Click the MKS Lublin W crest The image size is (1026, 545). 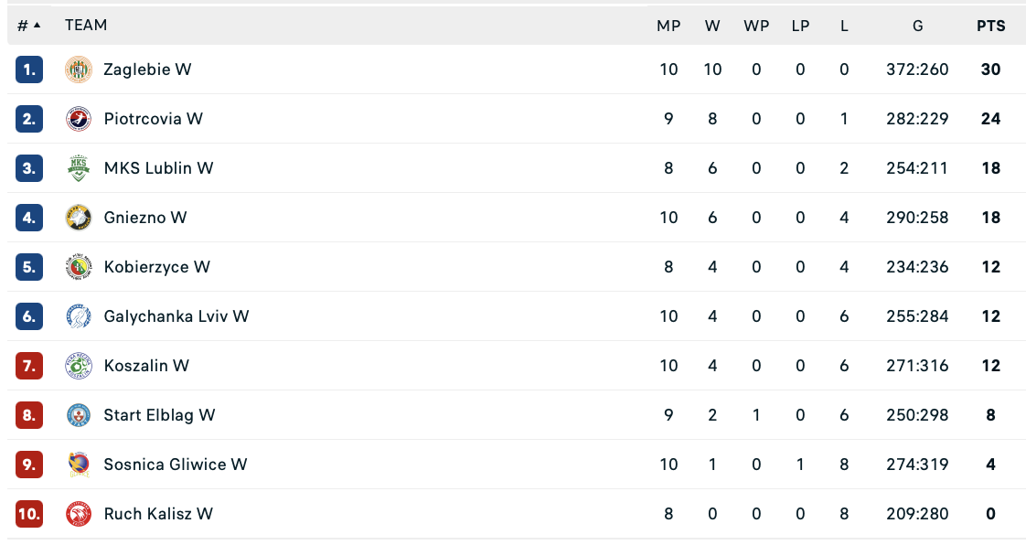pos(79,168)
